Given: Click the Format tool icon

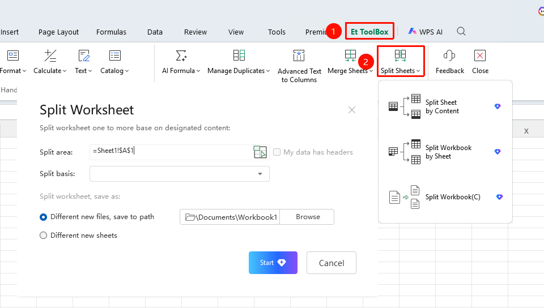Looking at the screenshot, I should point(13,55).
